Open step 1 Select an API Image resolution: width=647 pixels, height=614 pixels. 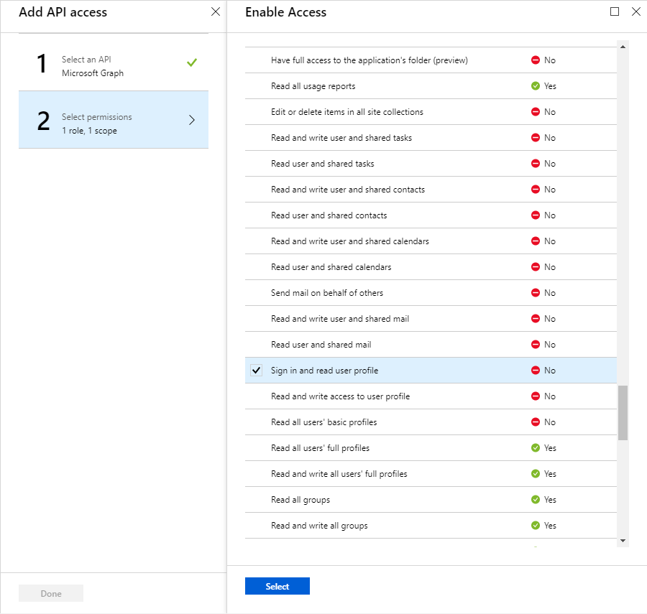(113, 66)
